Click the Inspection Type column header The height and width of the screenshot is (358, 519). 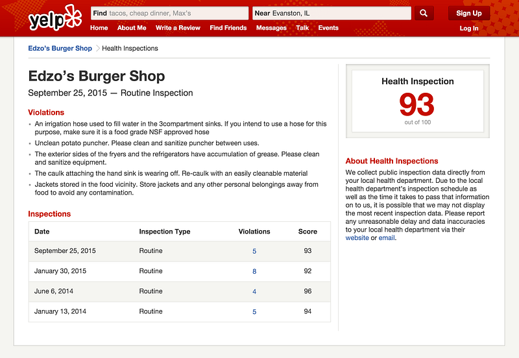(165, 232)
